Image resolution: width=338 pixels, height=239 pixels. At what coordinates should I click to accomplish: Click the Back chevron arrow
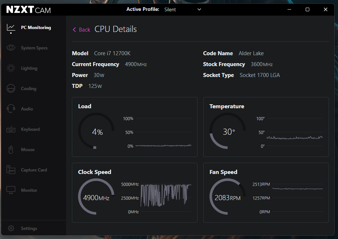74,29
